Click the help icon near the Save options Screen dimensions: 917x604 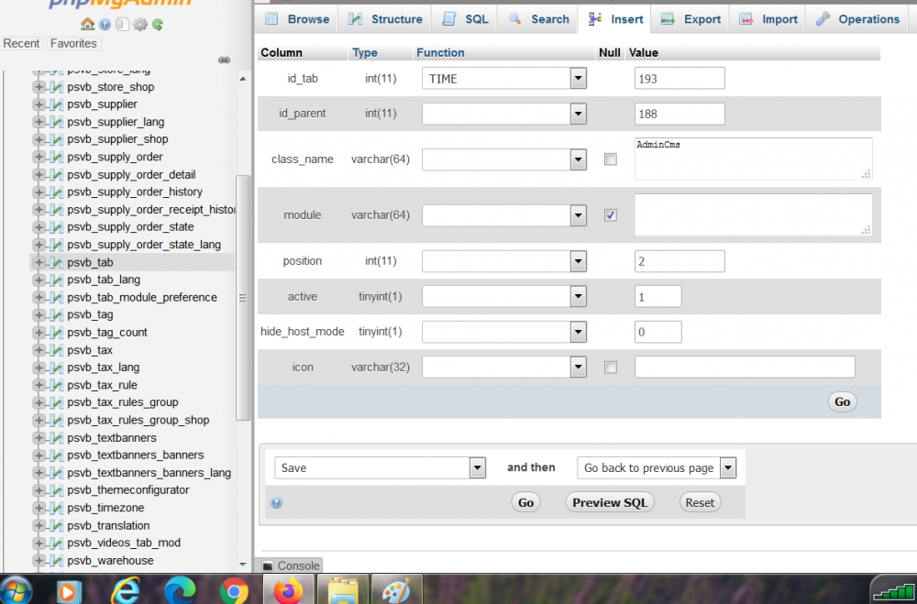click(276, 502)
